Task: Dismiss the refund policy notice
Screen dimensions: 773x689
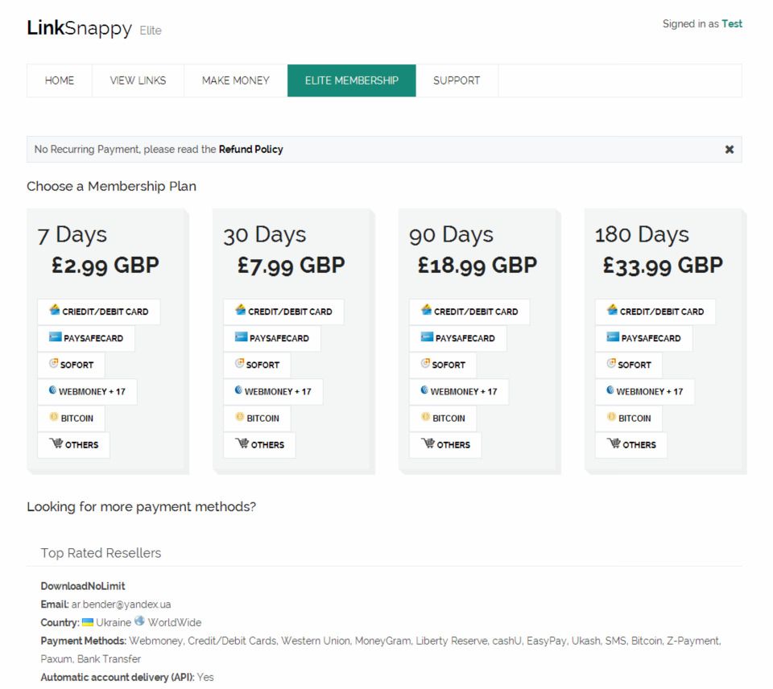Action: click(x=729, y=150)
